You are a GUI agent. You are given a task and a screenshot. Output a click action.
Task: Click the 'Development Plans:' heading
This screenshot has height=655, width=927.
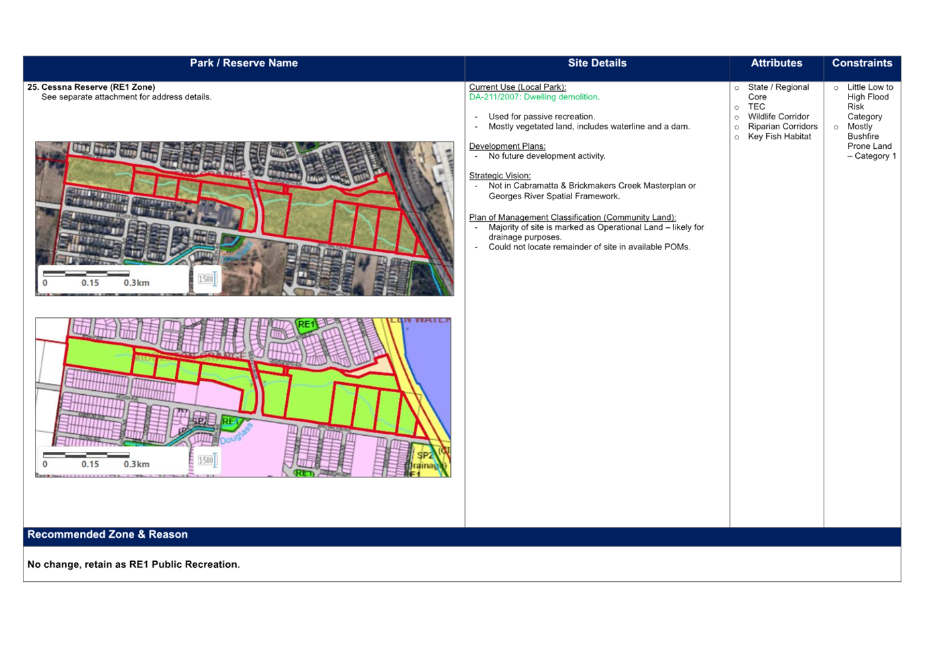[507, 146]
